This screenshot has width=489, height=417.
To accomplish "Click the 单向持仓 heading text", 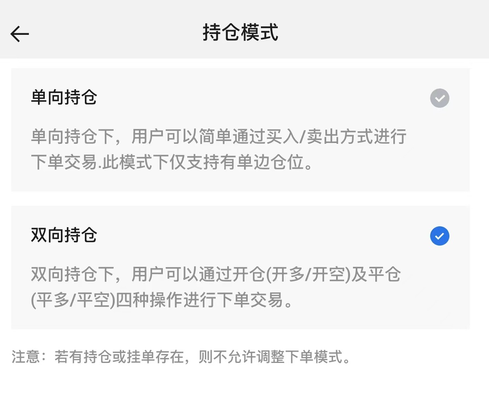I will pyautogui.click(x=64, y=97).
